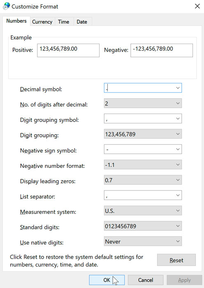The width and height of the screenshot is (204, 288).
Task: Click the 'Measurement system:' label
Action: pos(48,212)
